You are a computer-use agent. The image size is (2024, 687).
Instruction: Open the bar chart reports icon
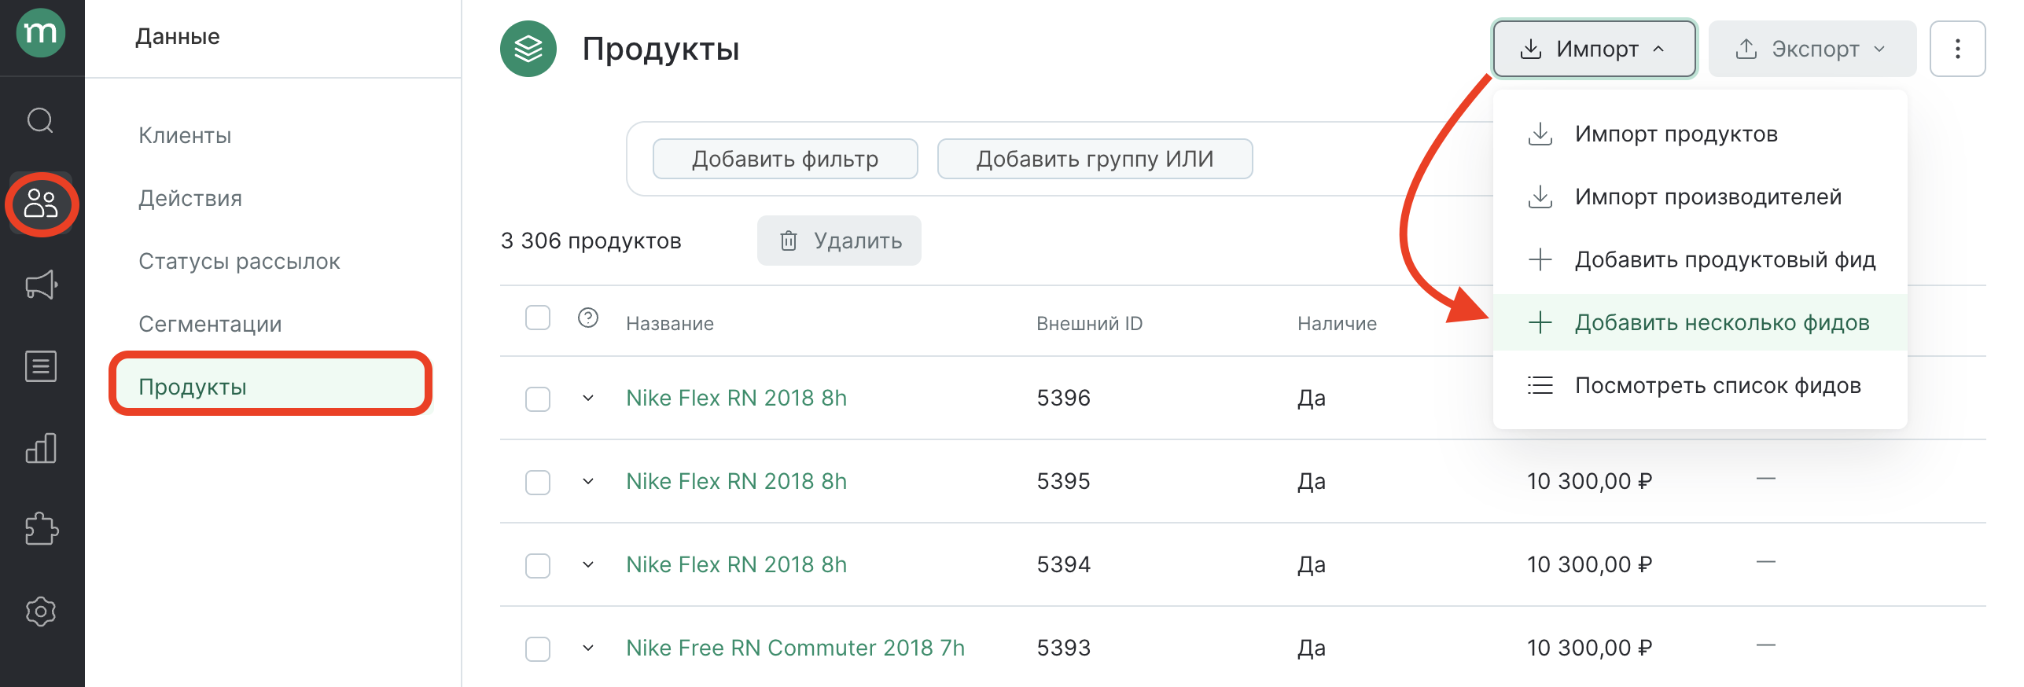click(41, 448)
